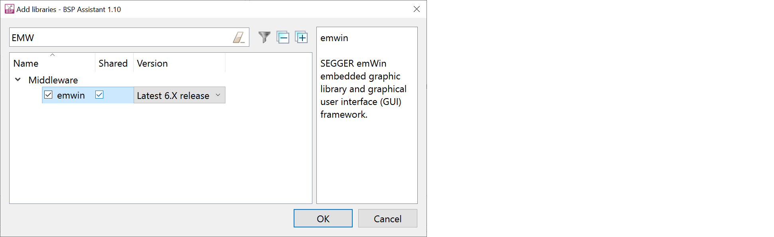The image size is (774, 237).
Task: Select the emwin row label
Action: (x=71, y=95)
